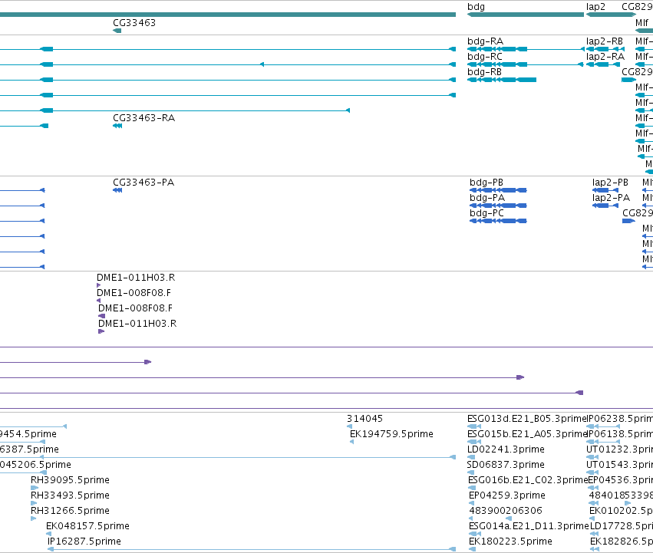Click the ESG016b.E21_C02.3prime label
Viewport: 653px width, 553px height.
[528, 480]
